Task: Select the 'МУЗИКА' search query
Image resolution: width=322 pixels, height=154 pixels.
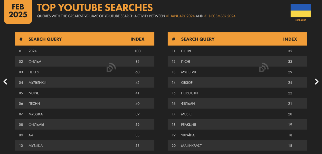Action: pyautogui.click(x=36, y=146)
